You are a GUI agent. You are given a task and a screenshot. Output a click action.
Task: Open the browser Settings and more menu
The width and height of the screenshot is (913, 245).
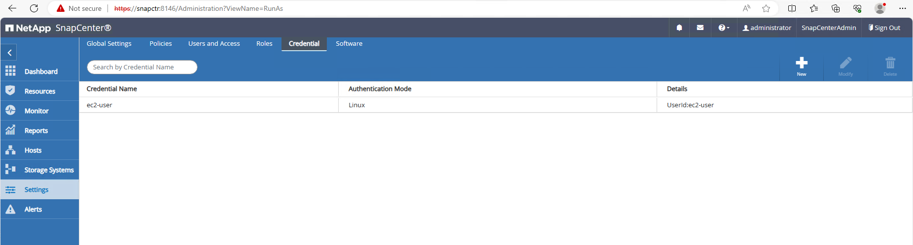(903, 8)
